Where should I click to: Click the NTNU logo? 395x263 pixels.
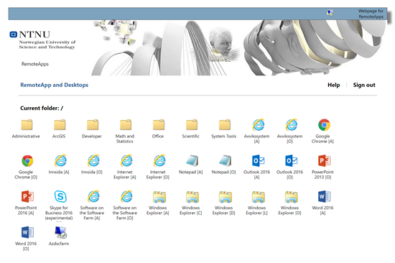pos(42,40)
